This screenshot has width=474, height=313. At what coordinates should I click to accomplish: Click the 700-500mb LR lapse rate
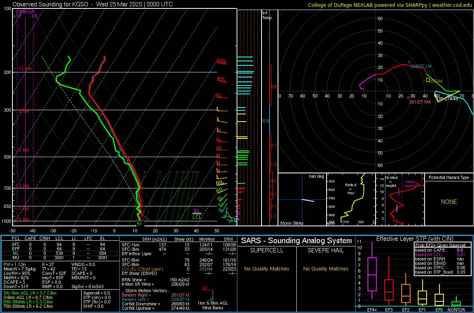pos(29,306)
